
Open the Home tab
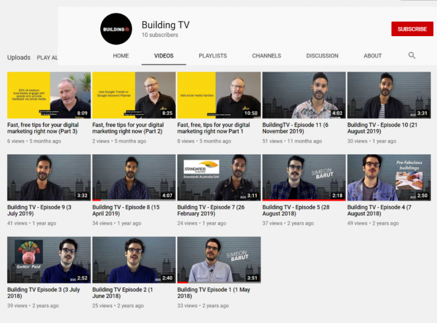pyautogui.click(x=121, y=56)
